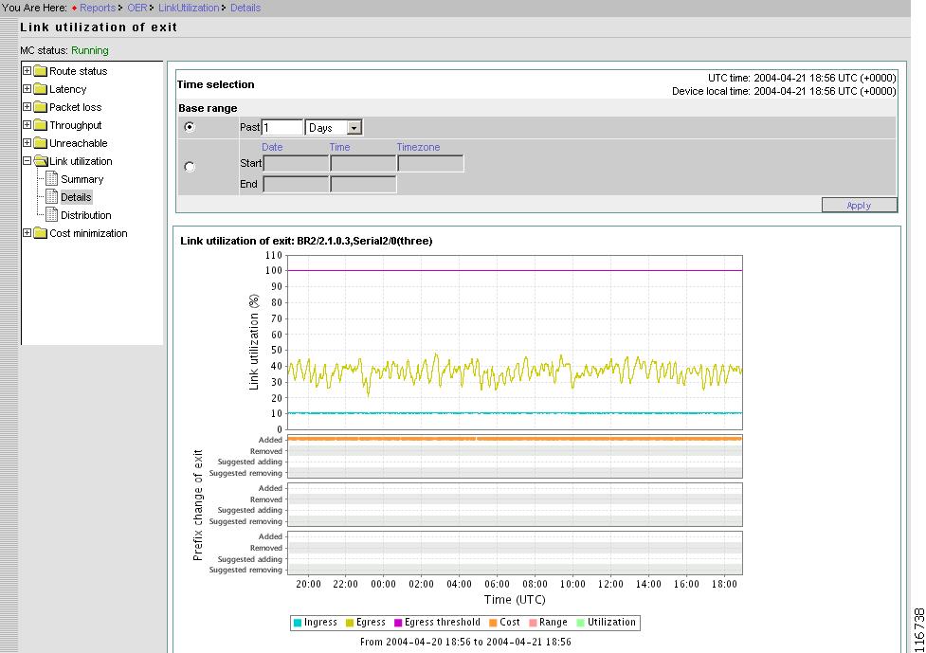Click the Reports breadcrumb link

tap(97, 8)
